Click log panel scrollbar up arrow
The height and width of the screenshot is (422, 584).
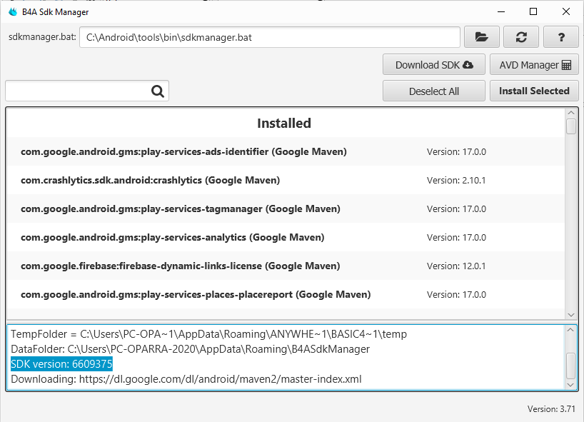click(570, 330)
